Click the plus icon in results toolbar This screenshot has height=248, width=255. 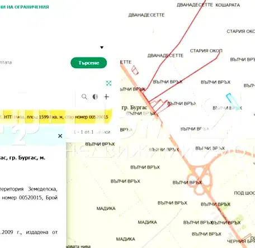(x=106, y=97)
